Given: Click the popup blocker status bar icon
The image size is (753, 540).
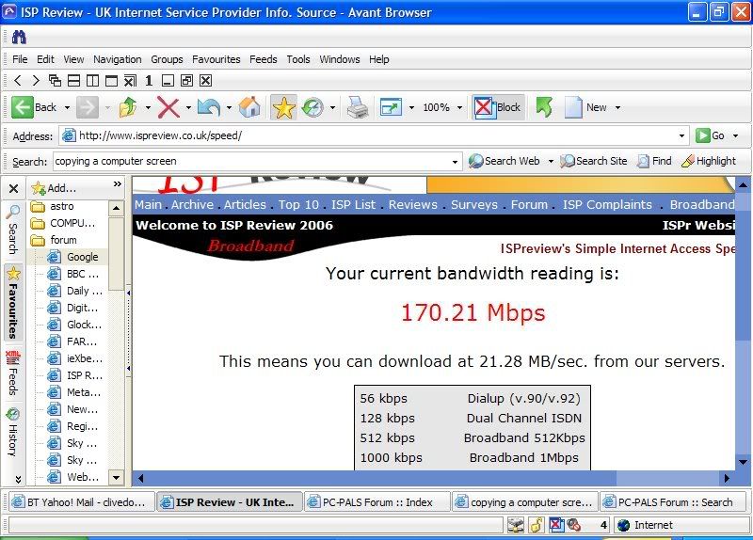Looking at the screenshot, I should click(556, 525).
